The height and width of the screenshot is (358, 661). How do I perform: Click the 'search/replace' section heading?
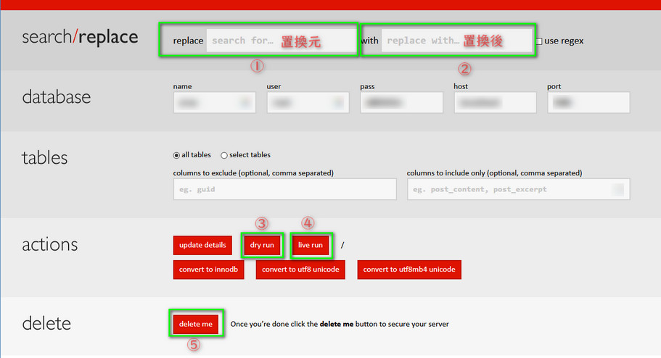point(80,37)
